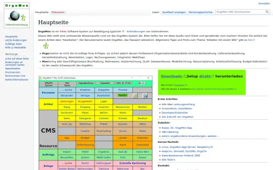Viewport: 273px width, 170px height.
Task: Click the Geo.de cell
Action: coord(123,151)
